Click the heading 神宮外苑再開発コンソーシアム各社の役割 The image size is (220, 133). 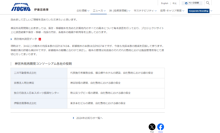point(43,64)
